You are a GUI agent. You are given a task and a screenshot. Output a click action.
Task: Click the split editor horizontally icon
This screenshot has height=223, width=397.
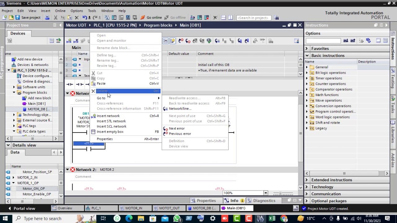click(223, 18)
